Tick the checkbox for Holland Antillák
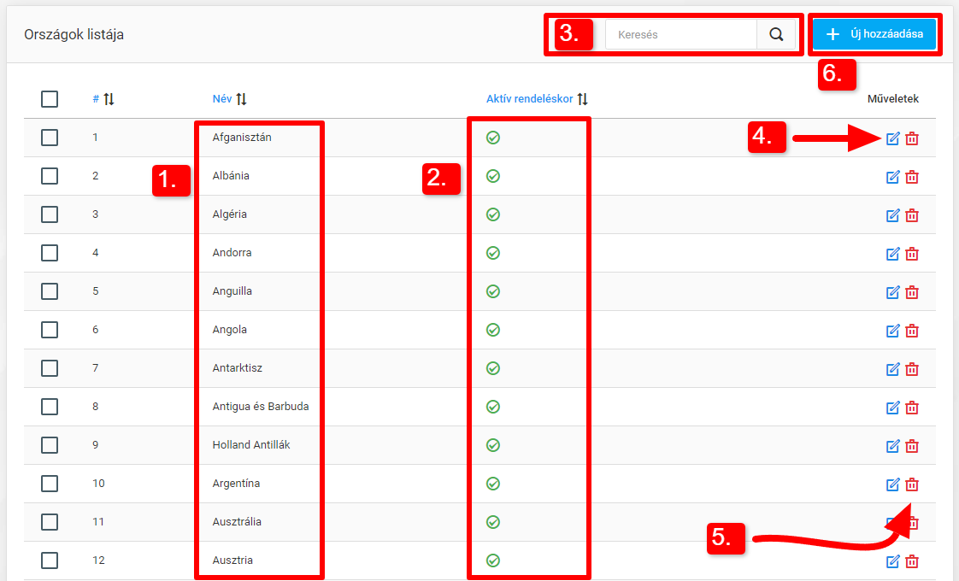 50,445
